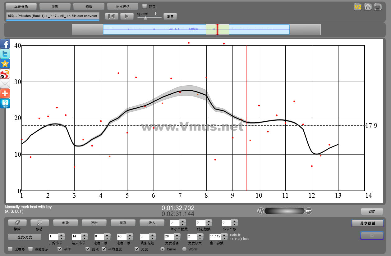
Task: Click the Twitter share icon
Action: pos(5,54)
